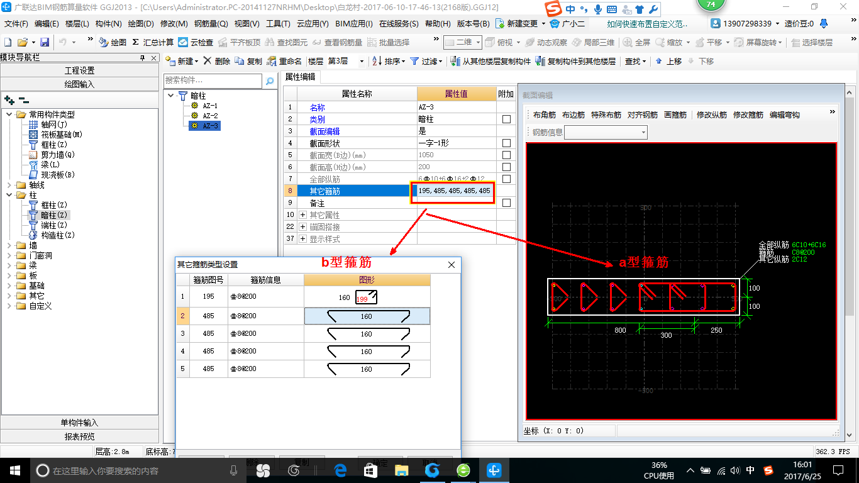Expand 其它属性 property group

303,215
